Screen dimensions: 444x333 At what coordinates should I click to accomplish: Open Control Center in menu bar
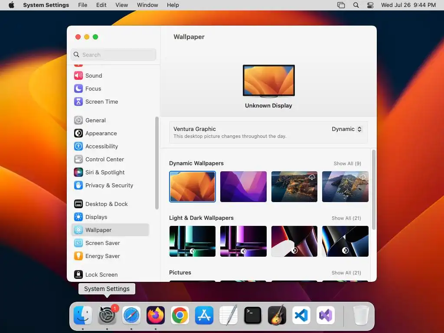(x=370, y=5)
